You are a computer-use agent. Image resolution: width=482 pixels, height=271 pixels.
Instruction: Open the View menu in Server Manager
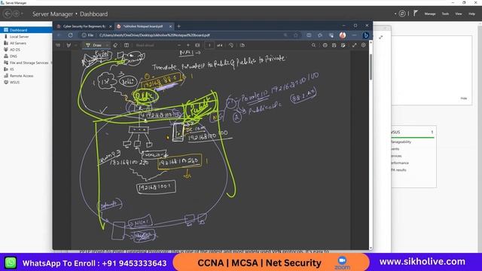[x=459, y=14]
